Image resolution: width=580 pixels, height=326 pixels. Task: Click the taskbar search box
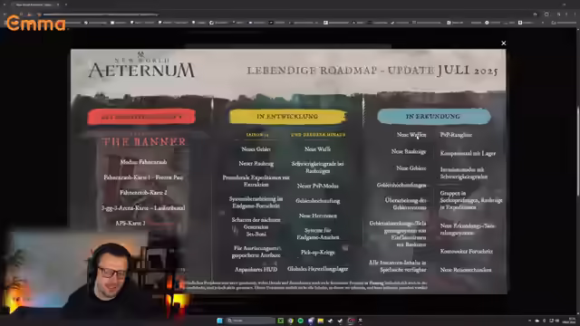pyautogui.click(x=250, y=321)
